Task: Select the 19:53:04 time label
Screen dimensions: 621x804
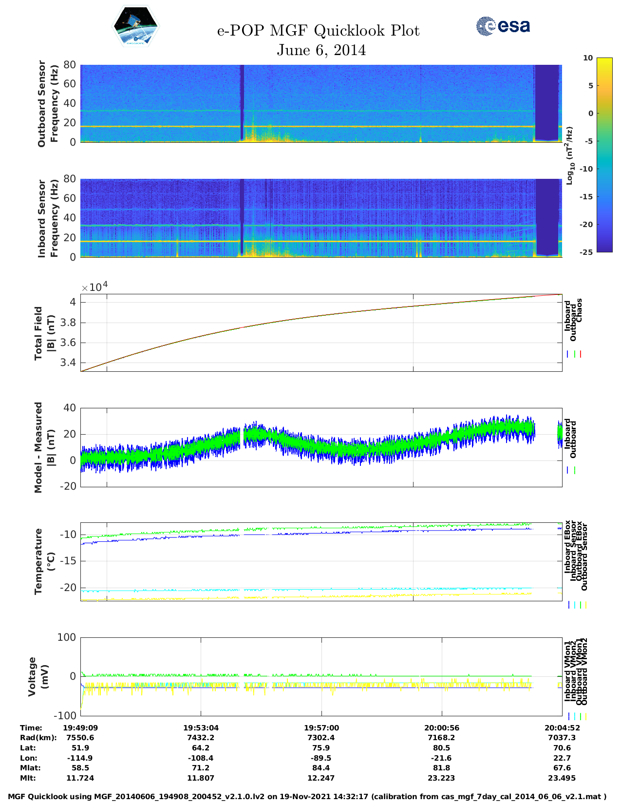Action: click(201, 727)
